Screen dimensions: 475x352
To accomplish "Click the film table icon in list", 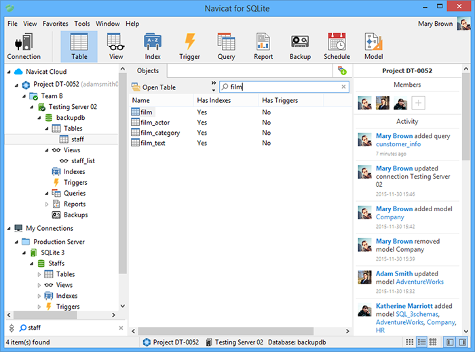I will pyautogui.click(x=135, y=112).
